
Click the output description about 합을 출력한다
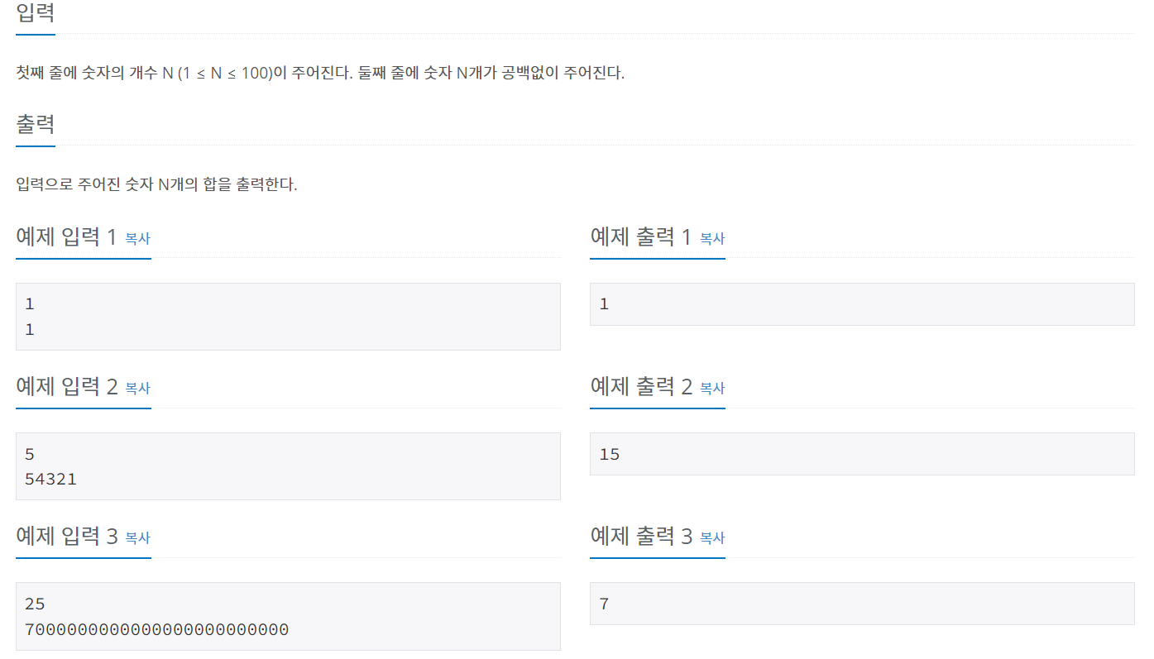point(156,184)
